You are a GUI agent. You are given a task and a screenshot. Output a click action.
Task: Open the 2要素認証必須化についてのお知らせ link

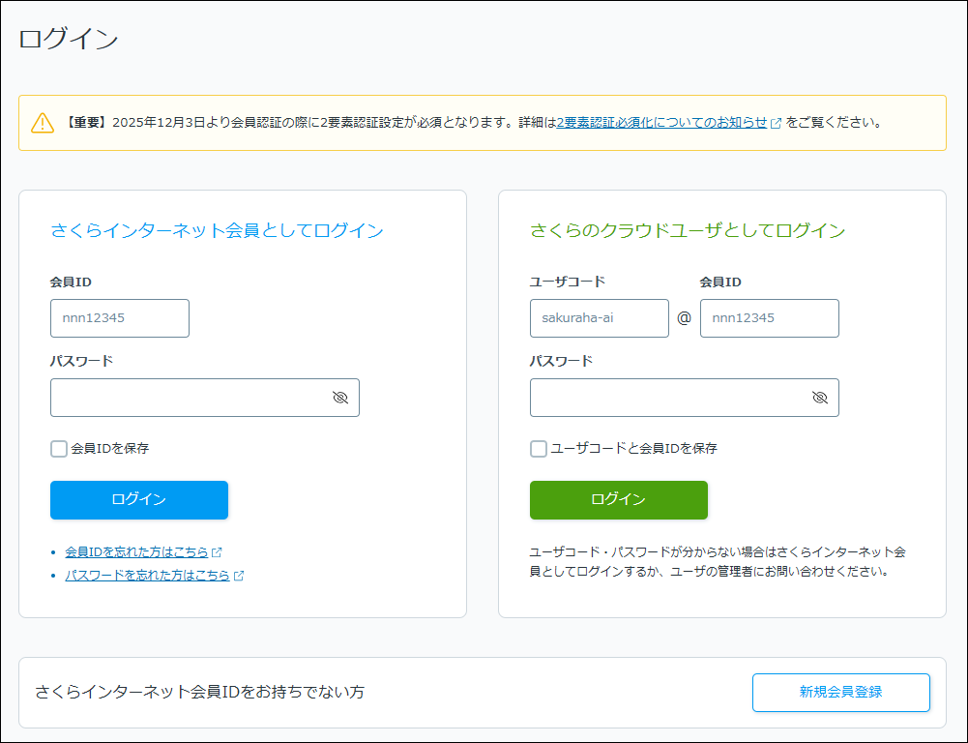coord(661,123)
